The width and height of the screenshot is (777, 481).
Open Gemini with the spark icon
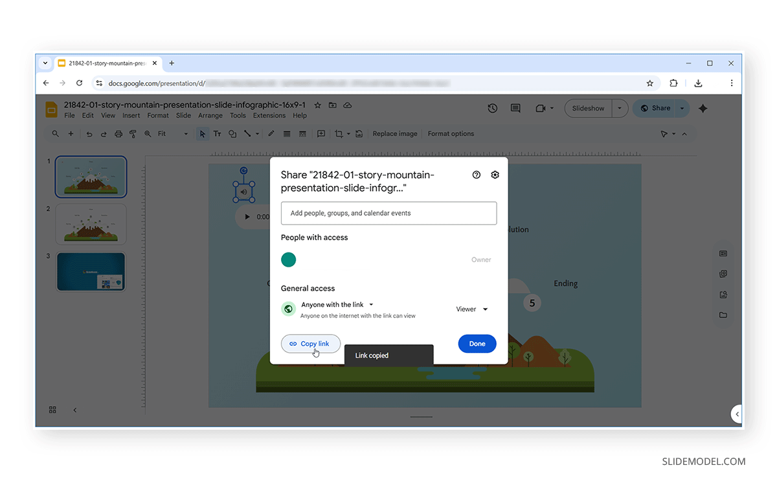point(703,108)
